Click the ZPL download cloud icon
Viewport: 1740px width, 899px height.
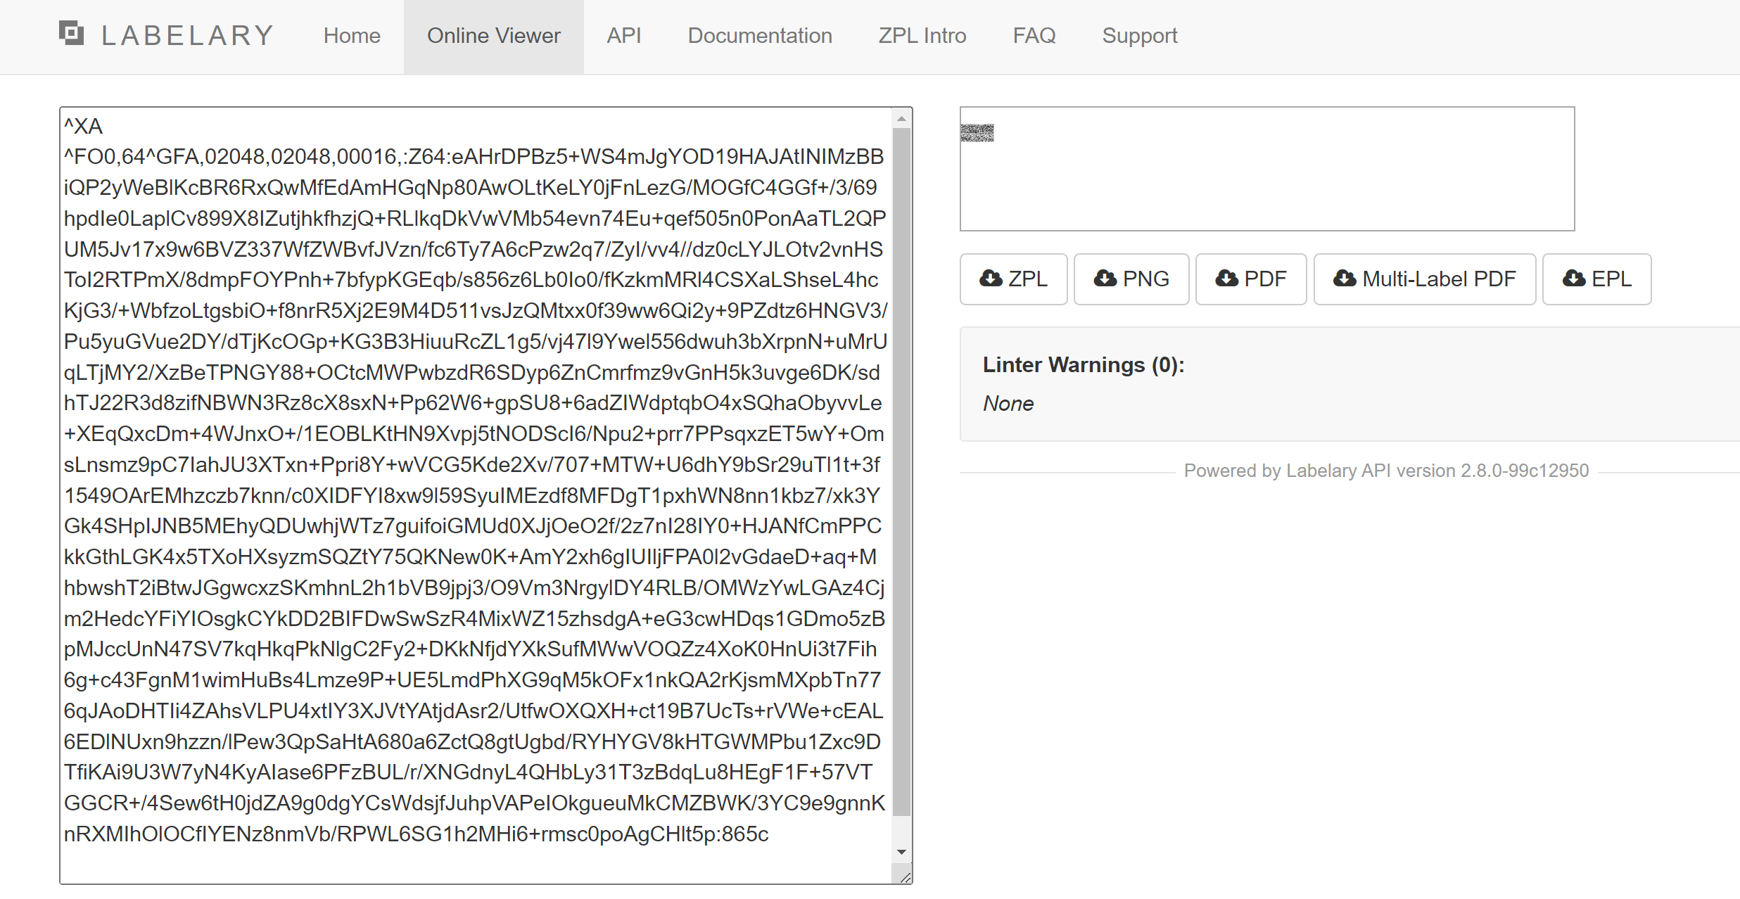pyautogui.click(x=989, y=279)
